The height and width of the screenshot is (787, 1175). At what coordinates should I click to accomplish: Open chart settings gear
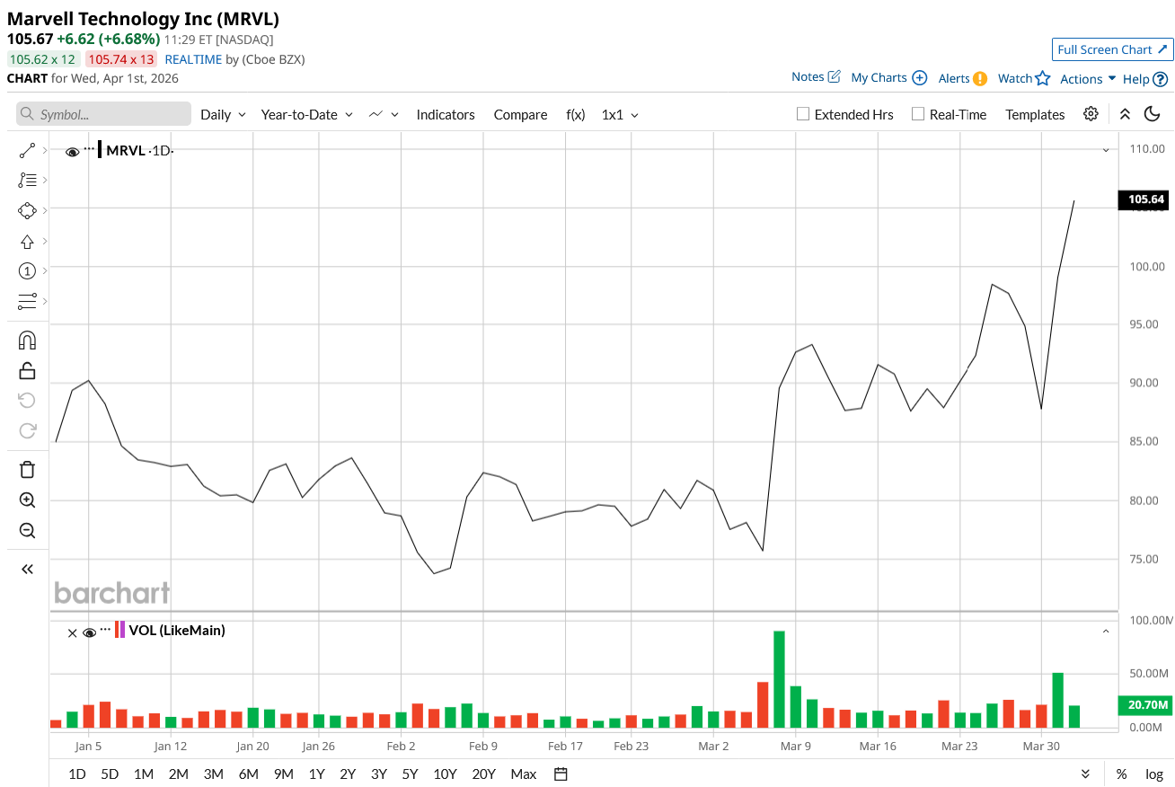(x=1091, y=114)
